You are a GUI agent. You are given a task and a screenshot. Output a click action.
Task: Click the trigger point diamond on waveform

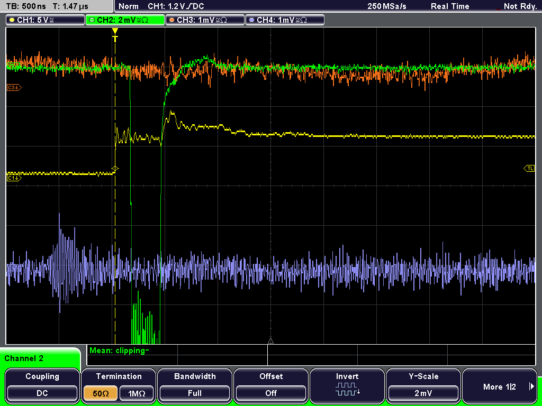115,169
